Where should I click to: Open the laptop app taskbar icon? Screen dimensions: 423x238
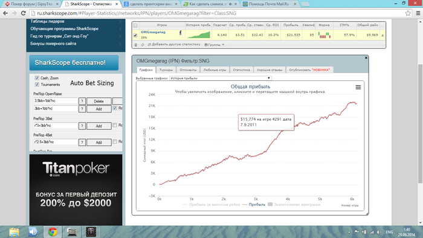[72, 232]
